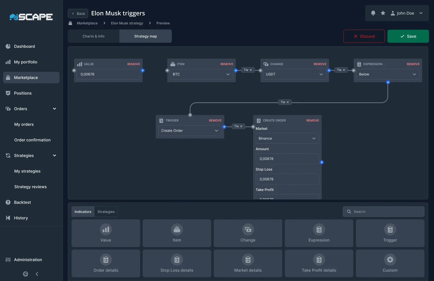Image resolution: width=434 pixels, height=281 pixels.
Task: Add a Market details indicator
Action: pyautogui.click(x=248, y=263)
